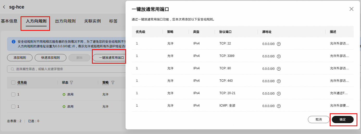Screen dimensions: 361x134
Task: Click the ICMP: 全部 protocol cell
Action: coord(227,106)
